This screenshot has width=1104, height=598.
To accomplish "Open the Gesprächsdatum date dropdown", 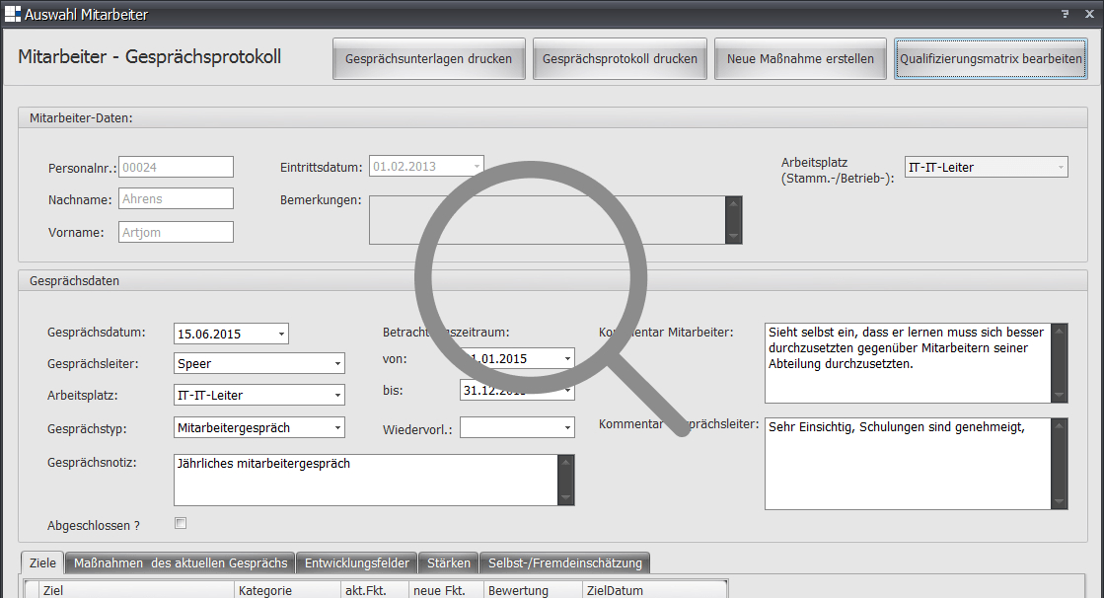I will (x=281, y=334).
